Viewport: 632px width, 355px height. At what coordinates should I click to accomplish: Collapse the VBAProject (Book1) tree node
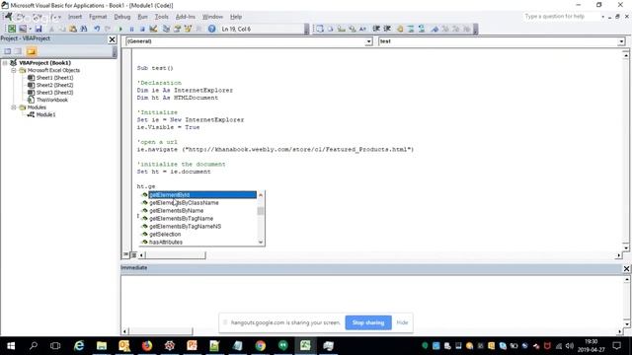5,63
